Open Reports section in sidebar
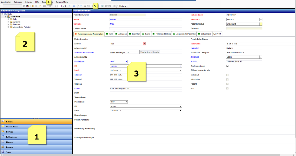The width and height of the screenshot is (296, 156). [10, 147]
